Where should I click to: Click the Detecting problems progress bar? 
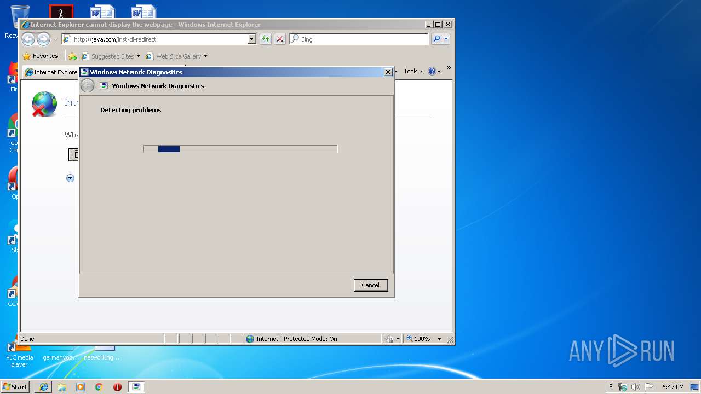[240, 149]
